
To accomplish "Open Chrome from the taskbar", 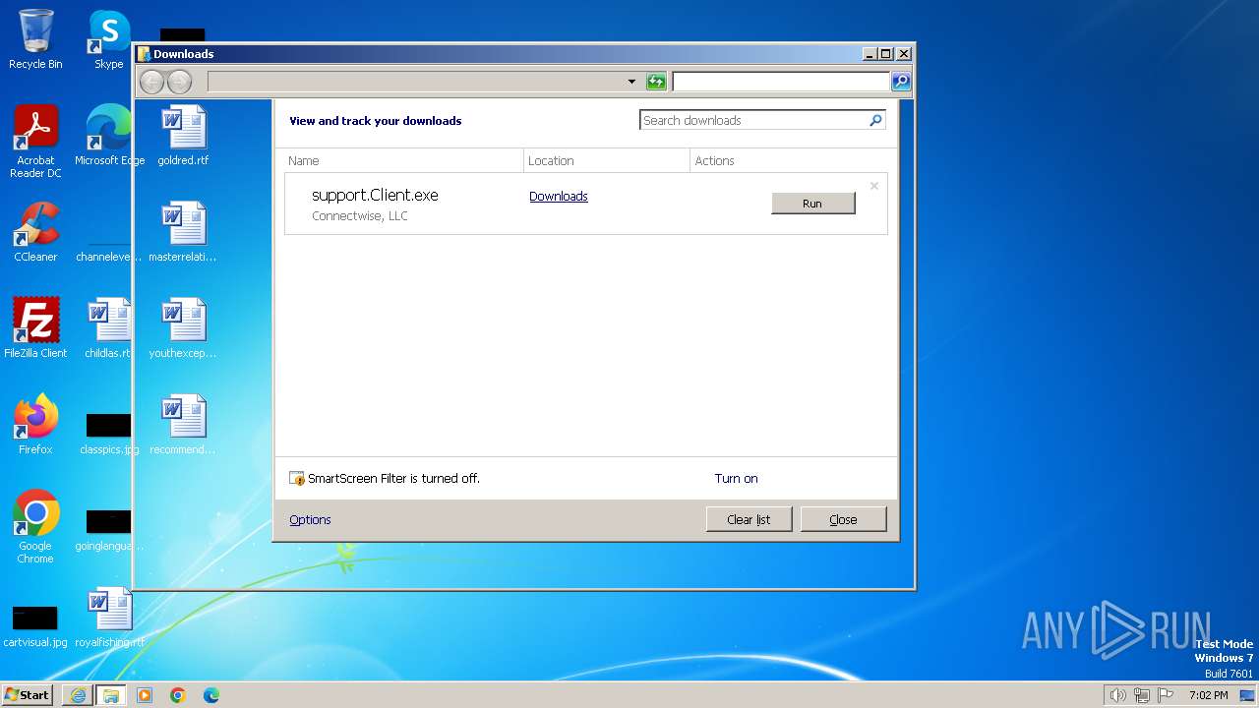I will [178, 695].
